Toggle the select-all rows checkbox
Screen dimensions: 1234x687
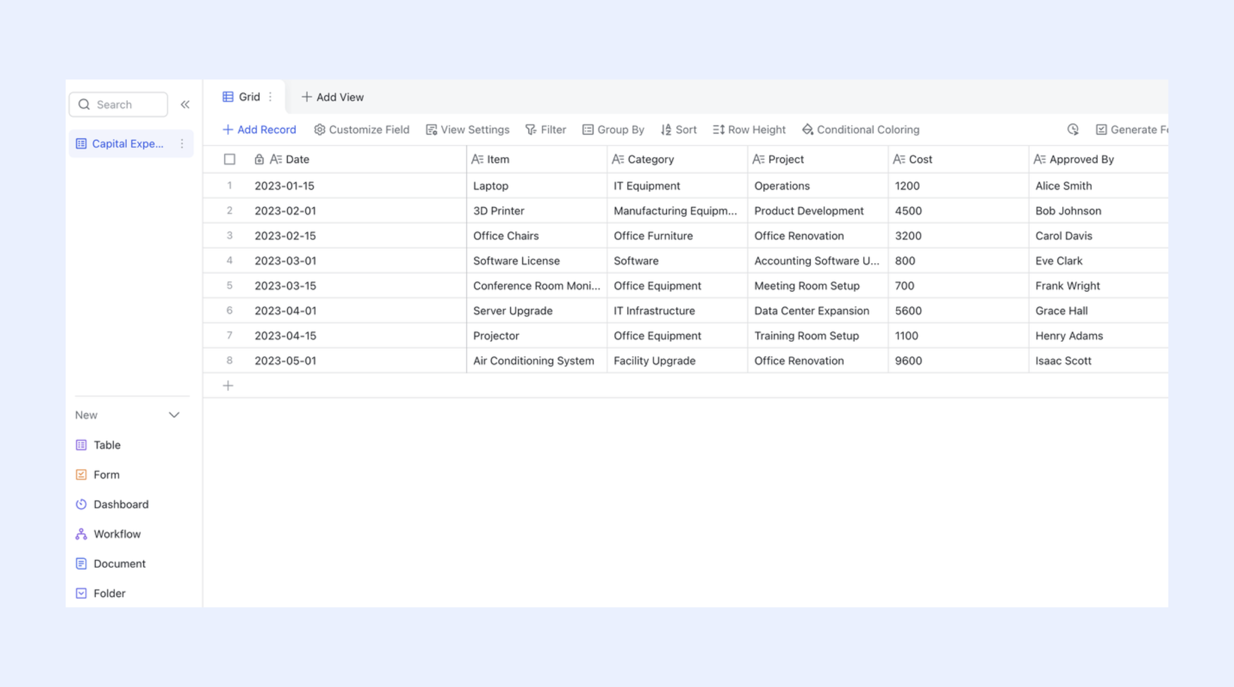pos(230,159)
